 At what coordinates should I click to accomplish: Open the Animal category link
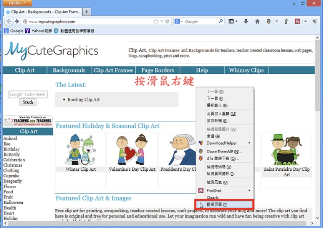tap(10, 138)
